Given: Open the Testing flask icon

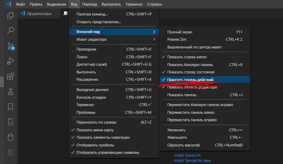Looking at the screenshot, I should [11, 92].
